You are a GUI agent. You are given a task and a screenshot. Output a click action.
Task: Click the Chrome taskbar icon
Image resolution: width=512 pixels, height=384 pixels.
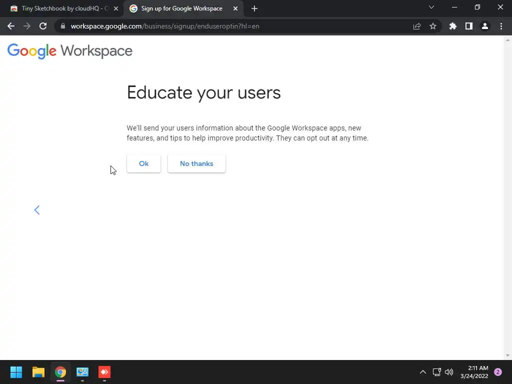click(60, 372)
